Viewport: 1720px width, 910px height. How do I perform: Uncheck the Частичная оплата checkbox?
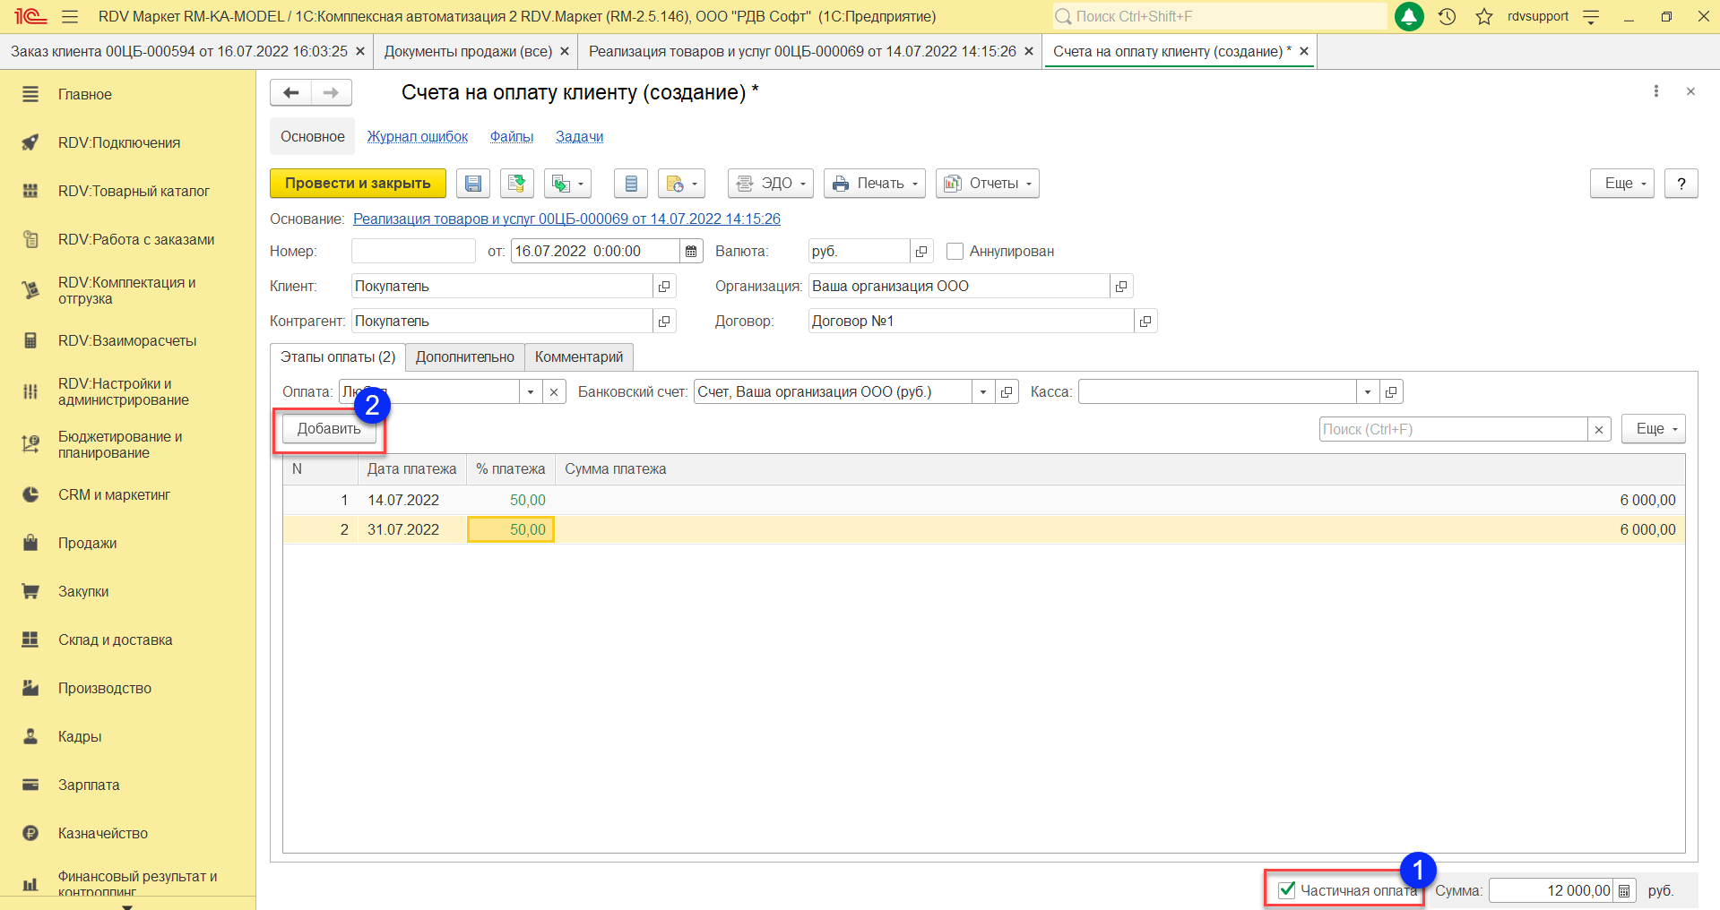[1287, 889]
